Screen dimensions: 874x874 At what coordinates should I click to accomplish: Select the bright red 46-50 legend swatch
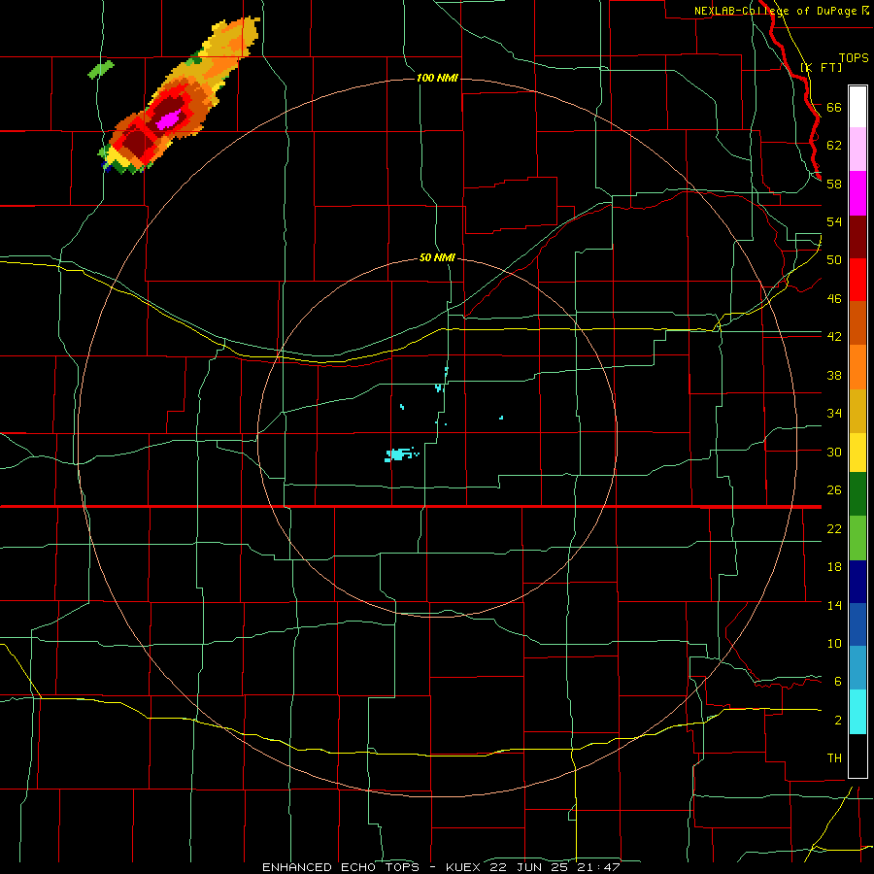point(857,280)
